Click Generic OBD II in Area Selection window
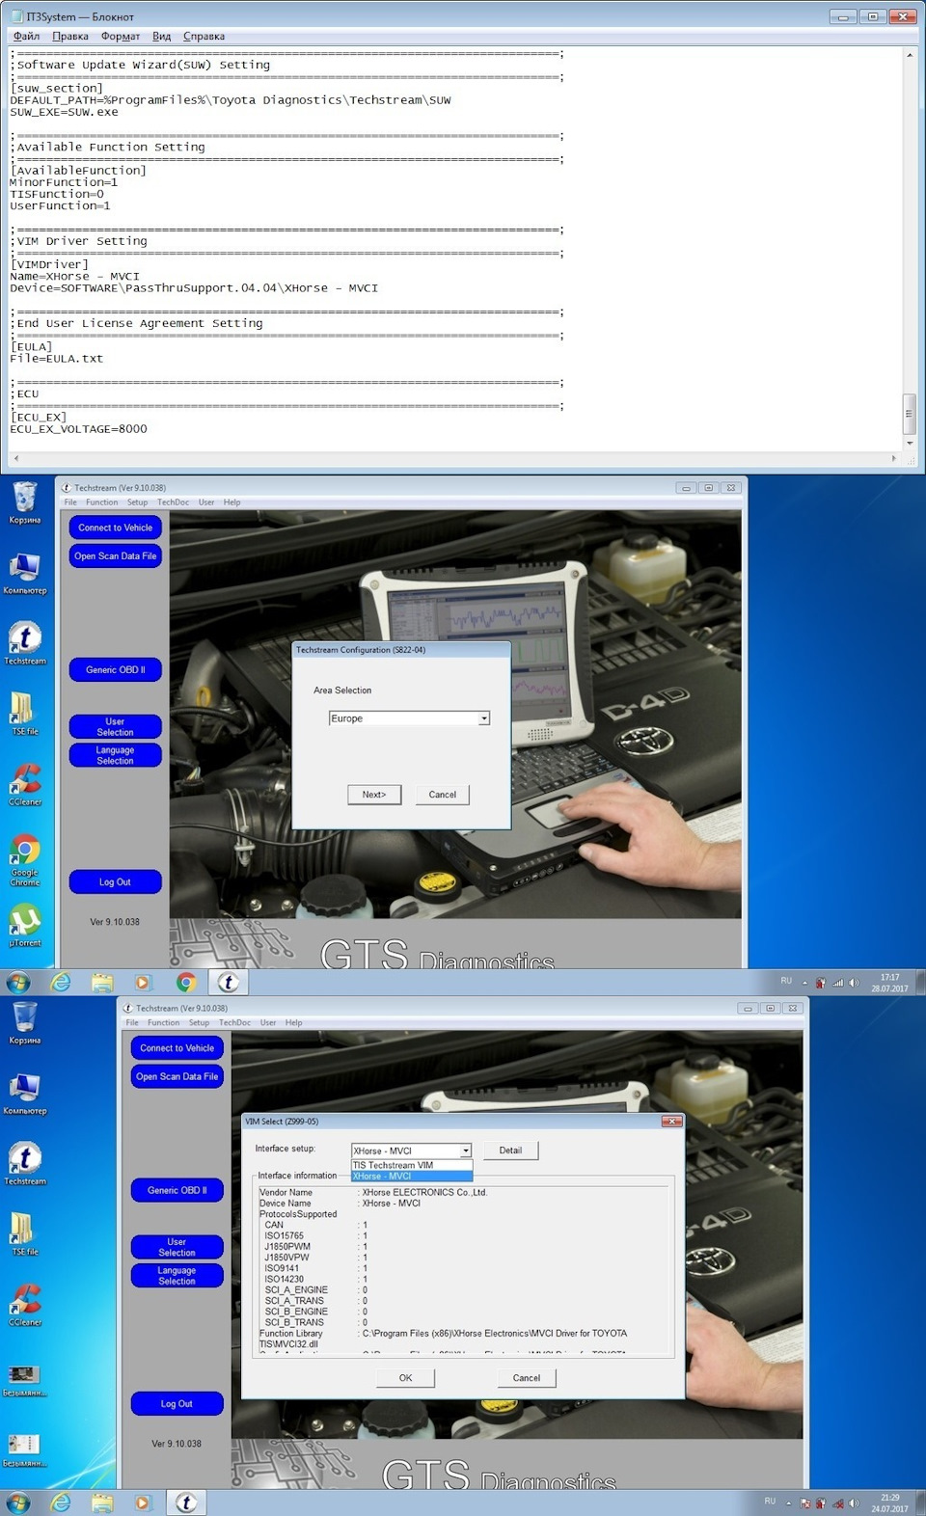The height and width of the screenshot is (1516, 926). click(116, 670)
